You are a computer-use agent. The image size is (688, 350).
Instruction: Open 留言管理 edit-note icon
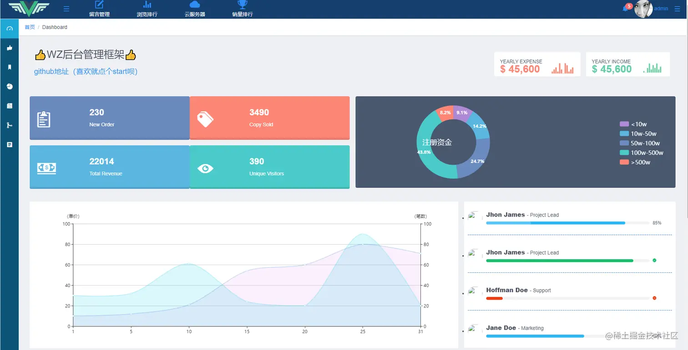99,5
